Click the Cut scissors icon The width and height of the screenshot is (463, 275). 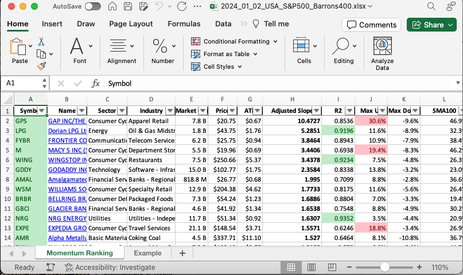pyautogui.click(x=41, y=42)
